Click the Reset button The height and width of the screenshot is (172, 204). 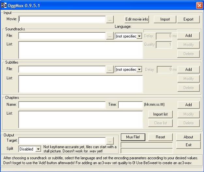[160, 137]
